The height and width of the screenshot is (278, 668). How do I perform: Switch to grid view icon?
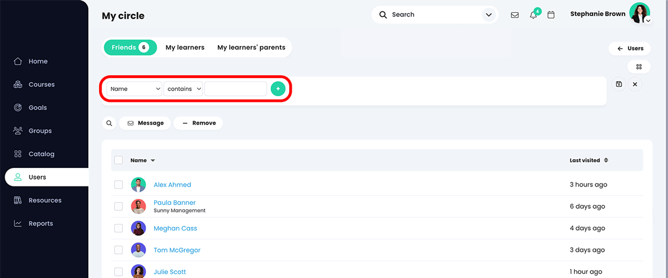[638, 67]
